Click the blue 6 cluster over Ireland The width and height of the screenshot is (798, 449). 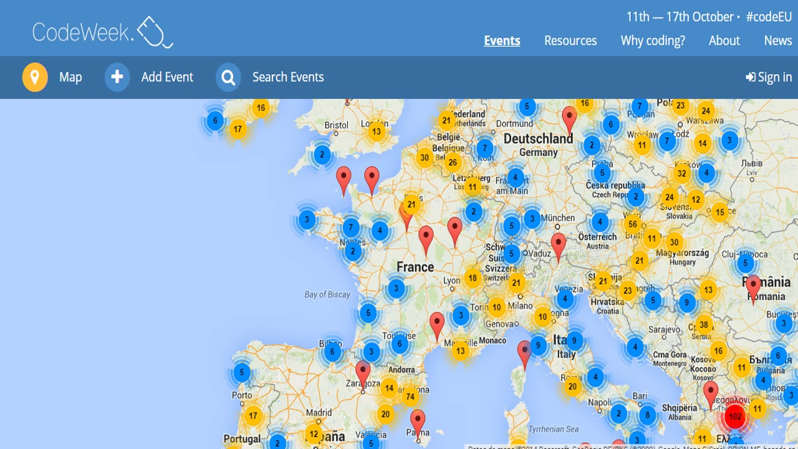point(214,119)
